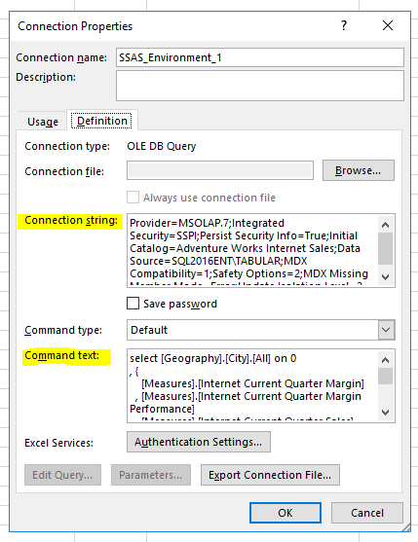Click the Command text scrollbar thumb
Viewport: 418px width, 542px height.
click(386, 376)
